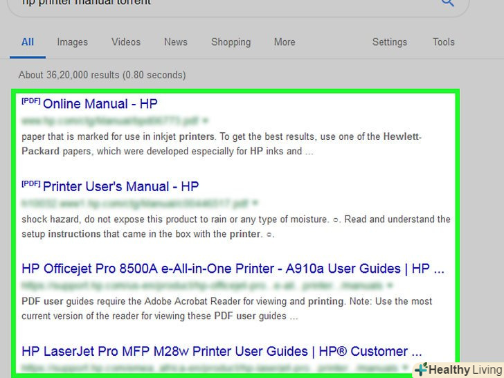Expand URL dropdown arrow under Printer User's Manual
The width and height of the screenshot is (504, 378).
[x=255, y=203]
